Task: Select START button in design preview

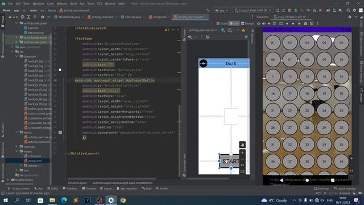Action: coord(229,161)
